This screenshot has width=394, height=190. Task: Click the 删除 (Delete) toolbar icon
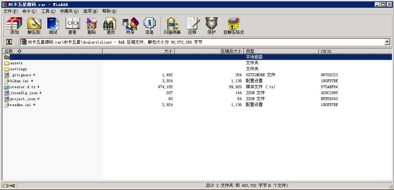92,24
